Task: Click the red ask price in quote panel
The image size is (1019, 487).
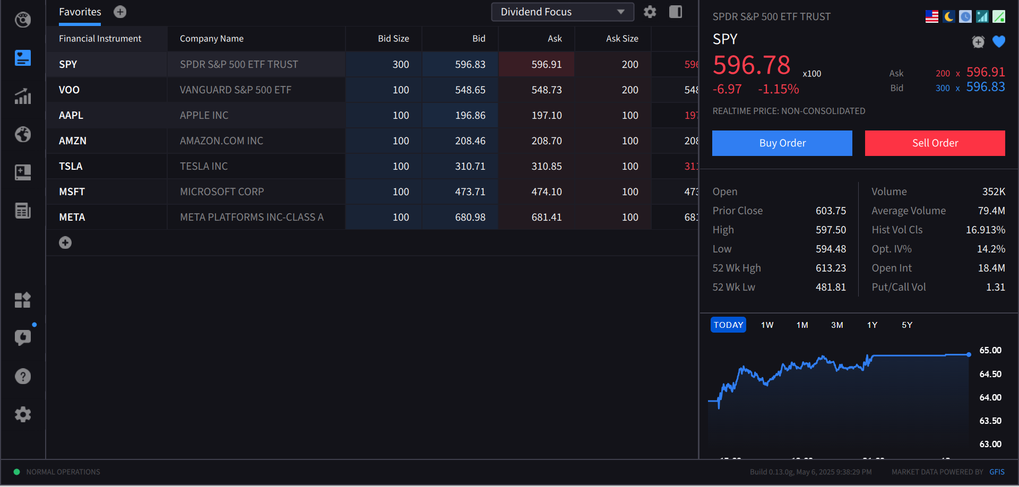Action: pyautogui.click(x=986, y=72)
